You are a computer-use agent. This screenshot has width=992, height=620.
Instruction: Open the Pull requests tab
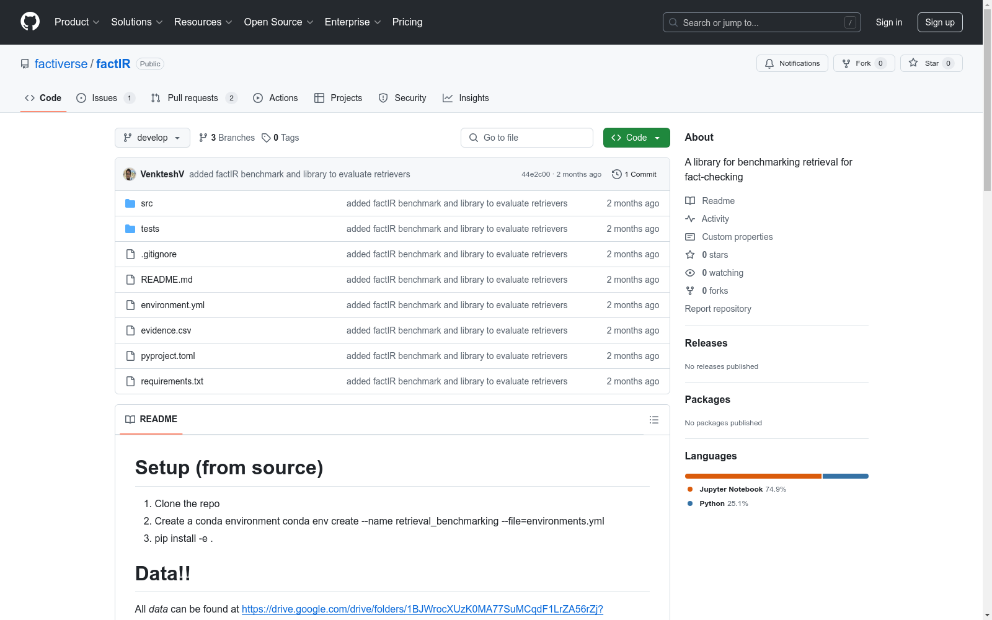[194, 98]
